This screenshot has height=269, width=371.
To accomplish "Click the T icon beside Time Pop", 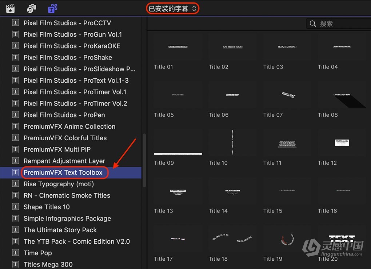I will (15, 253).
